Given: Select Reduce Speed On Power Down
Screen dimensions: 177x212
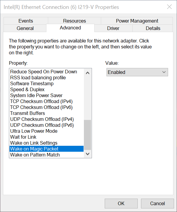Looking at the screenshot, I should tap(47, 72).
